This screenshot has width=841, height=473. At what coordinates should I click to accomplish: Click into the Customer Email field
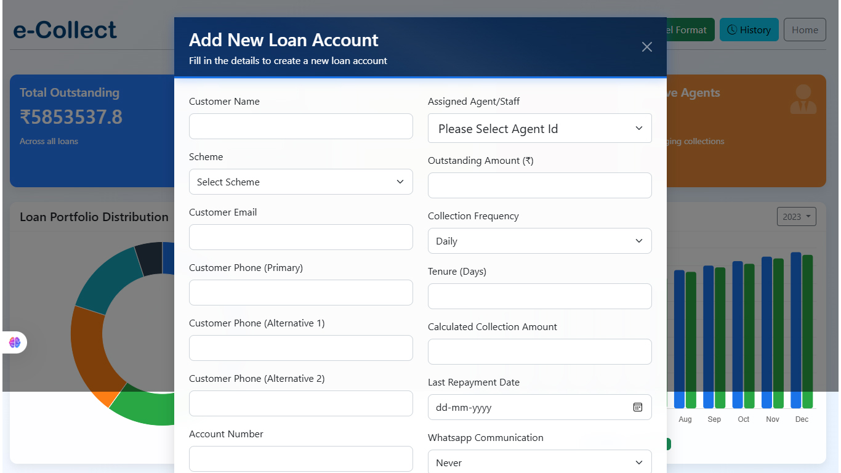(300, 237)
